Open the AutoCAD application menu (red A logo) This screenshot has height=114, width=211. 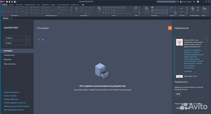(x=3, y=2)
